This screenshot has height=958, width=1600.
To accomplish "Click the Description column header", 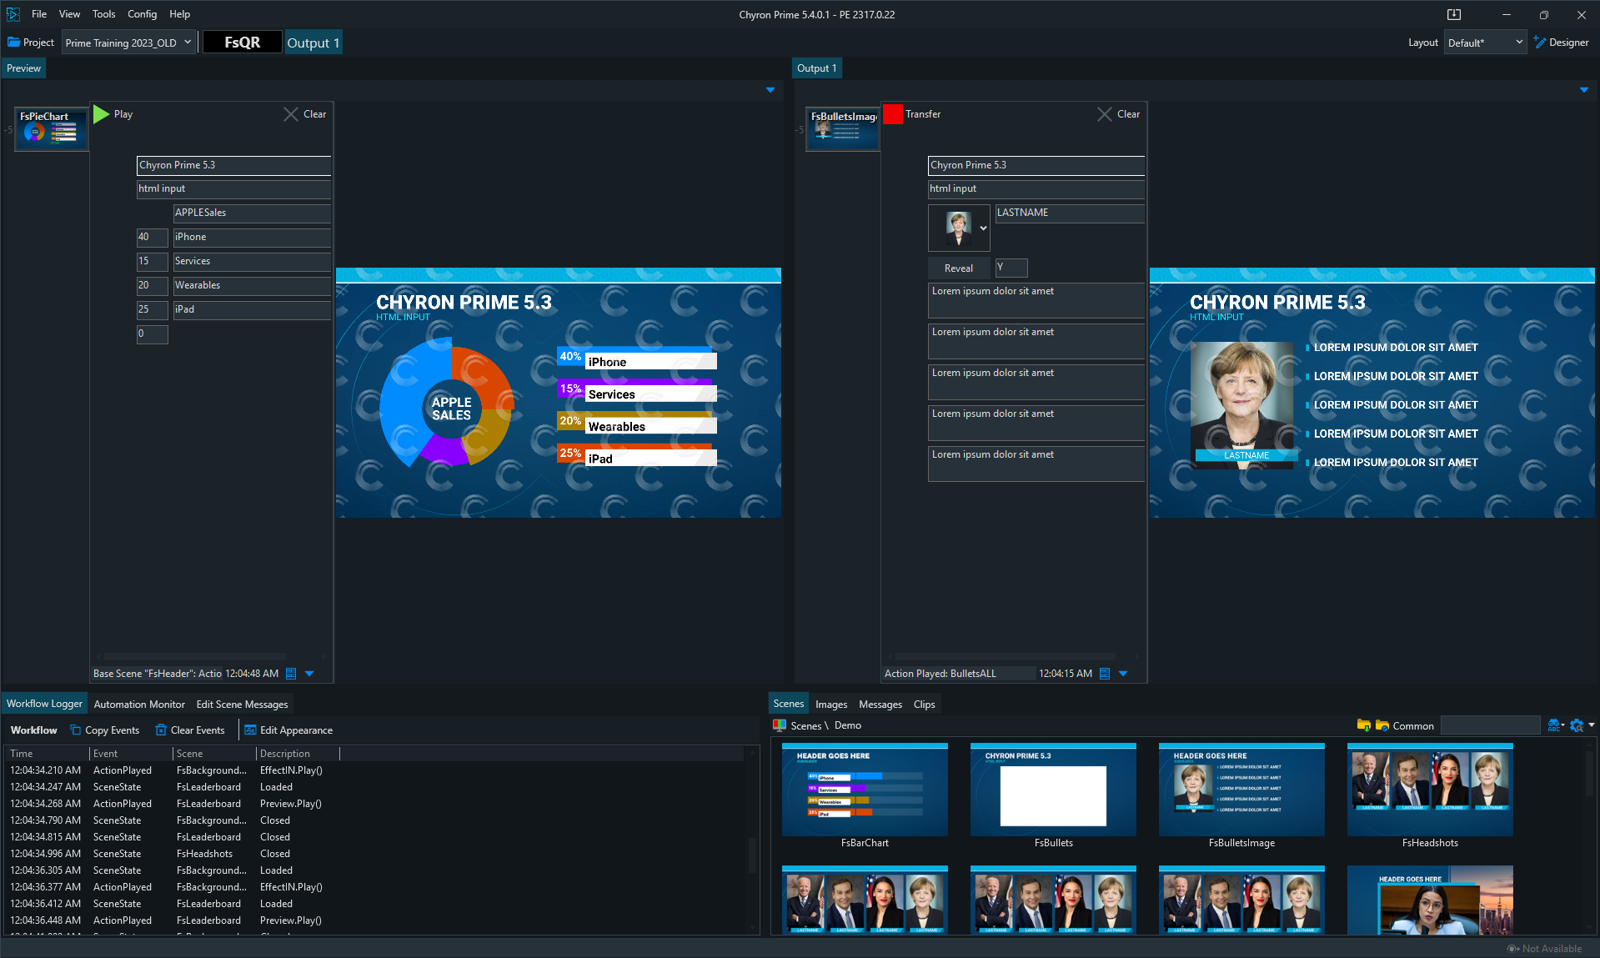I will (298, 754).
